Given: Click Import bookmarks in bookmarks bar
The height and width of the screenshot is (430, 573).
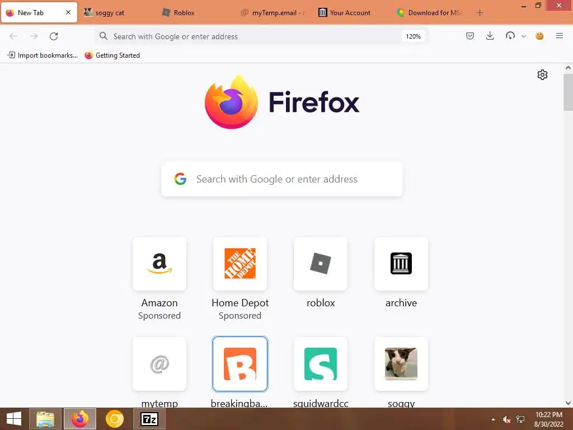Looking at the screenshot, I should click(x=43, y=55).
